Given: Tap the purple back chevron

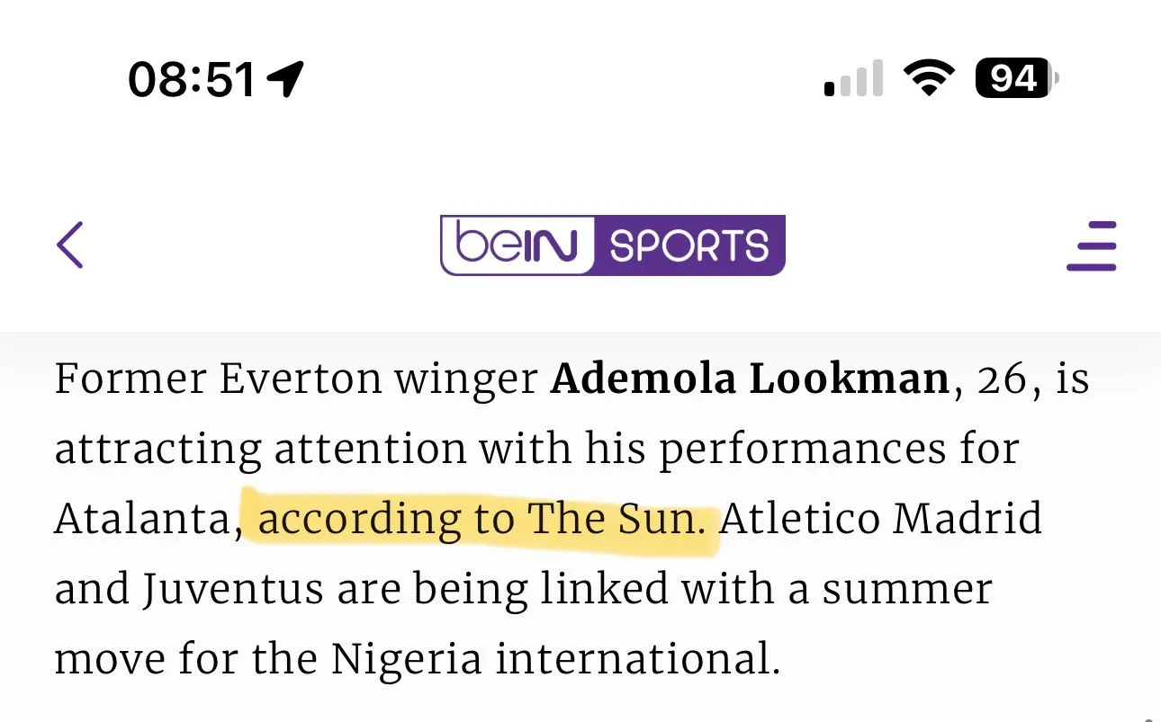Looking at the screenshot, I should tap(70, 245).
